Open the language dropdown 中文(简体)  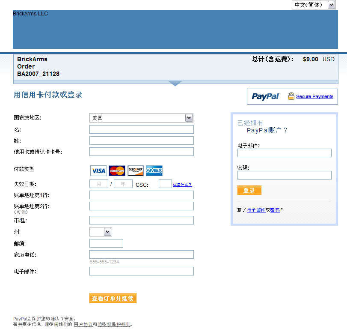point(314,5)
